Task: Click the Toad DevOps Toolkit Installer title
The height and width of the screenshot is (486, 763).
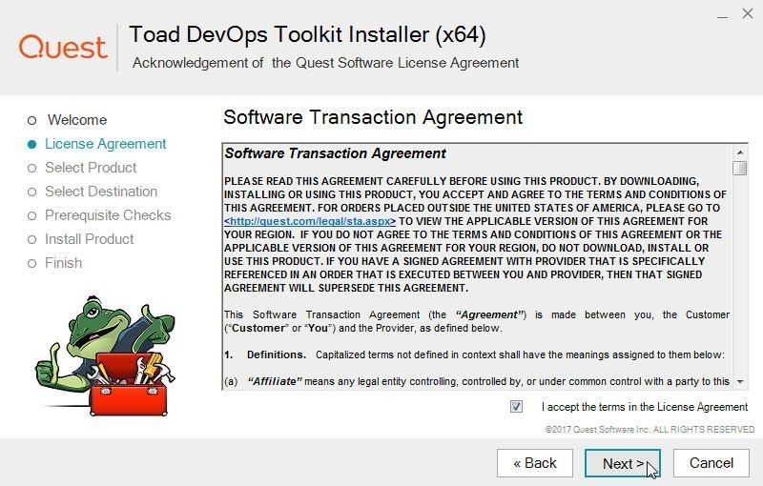Action: tap(307, 35)
